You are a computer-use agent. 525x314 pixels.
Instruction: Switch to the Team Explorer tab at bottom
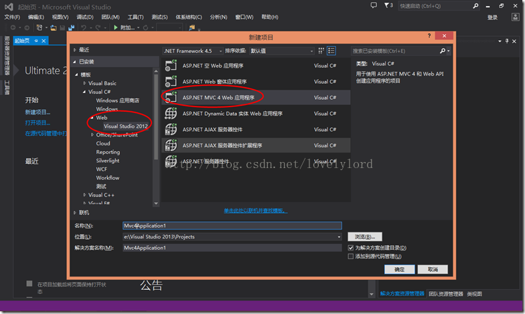click(446, 294)
